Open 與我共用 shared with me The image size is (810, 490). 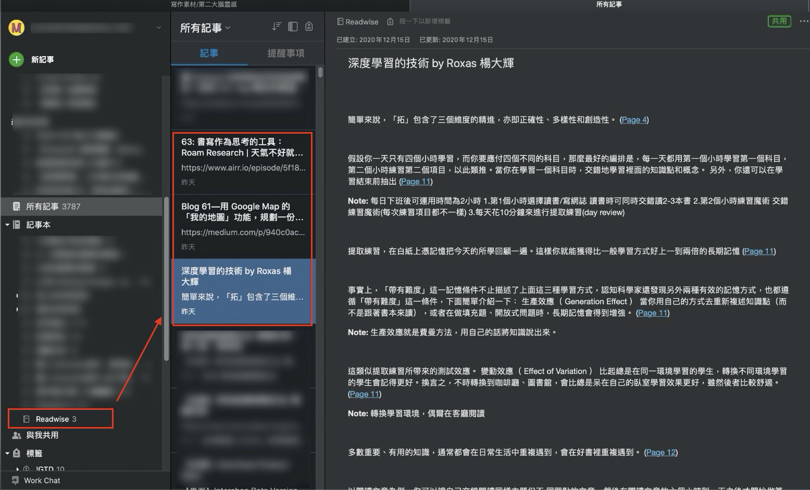(42, 435)
